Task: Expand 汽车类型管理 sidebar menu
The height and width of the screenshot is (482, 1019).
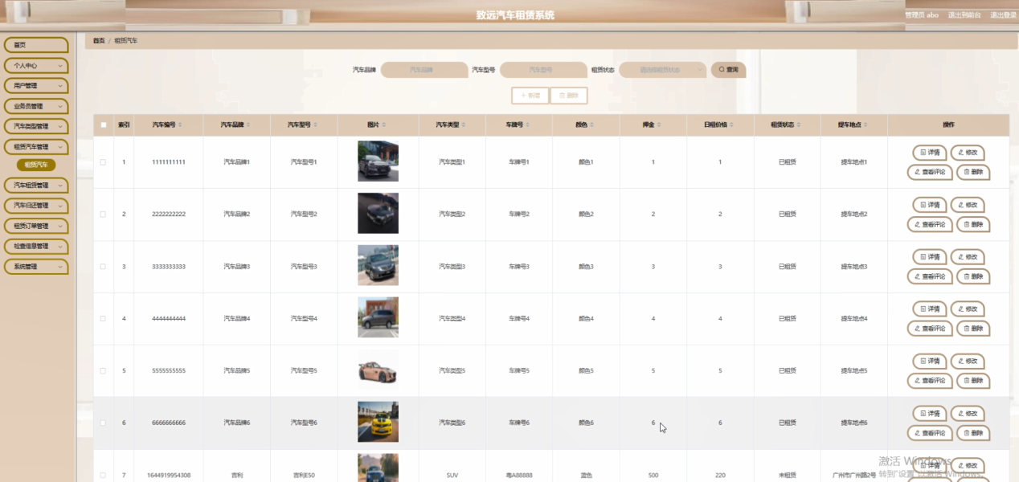Action: pos(36,126)
